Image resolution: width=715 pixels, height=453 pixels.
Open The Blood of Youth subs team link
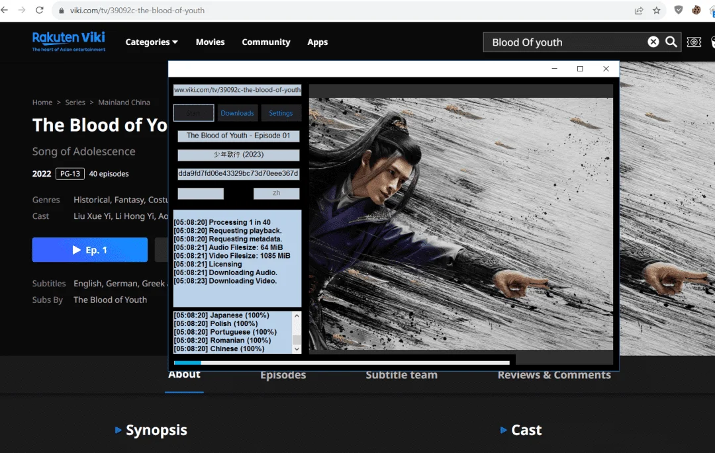click(110, 300)
